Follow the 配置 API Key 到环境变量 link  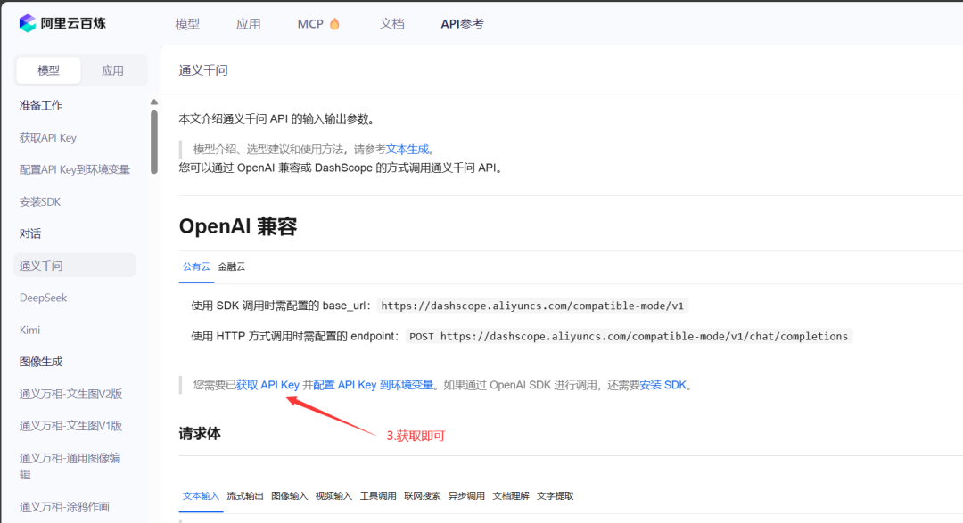click(x=374, y=385)
